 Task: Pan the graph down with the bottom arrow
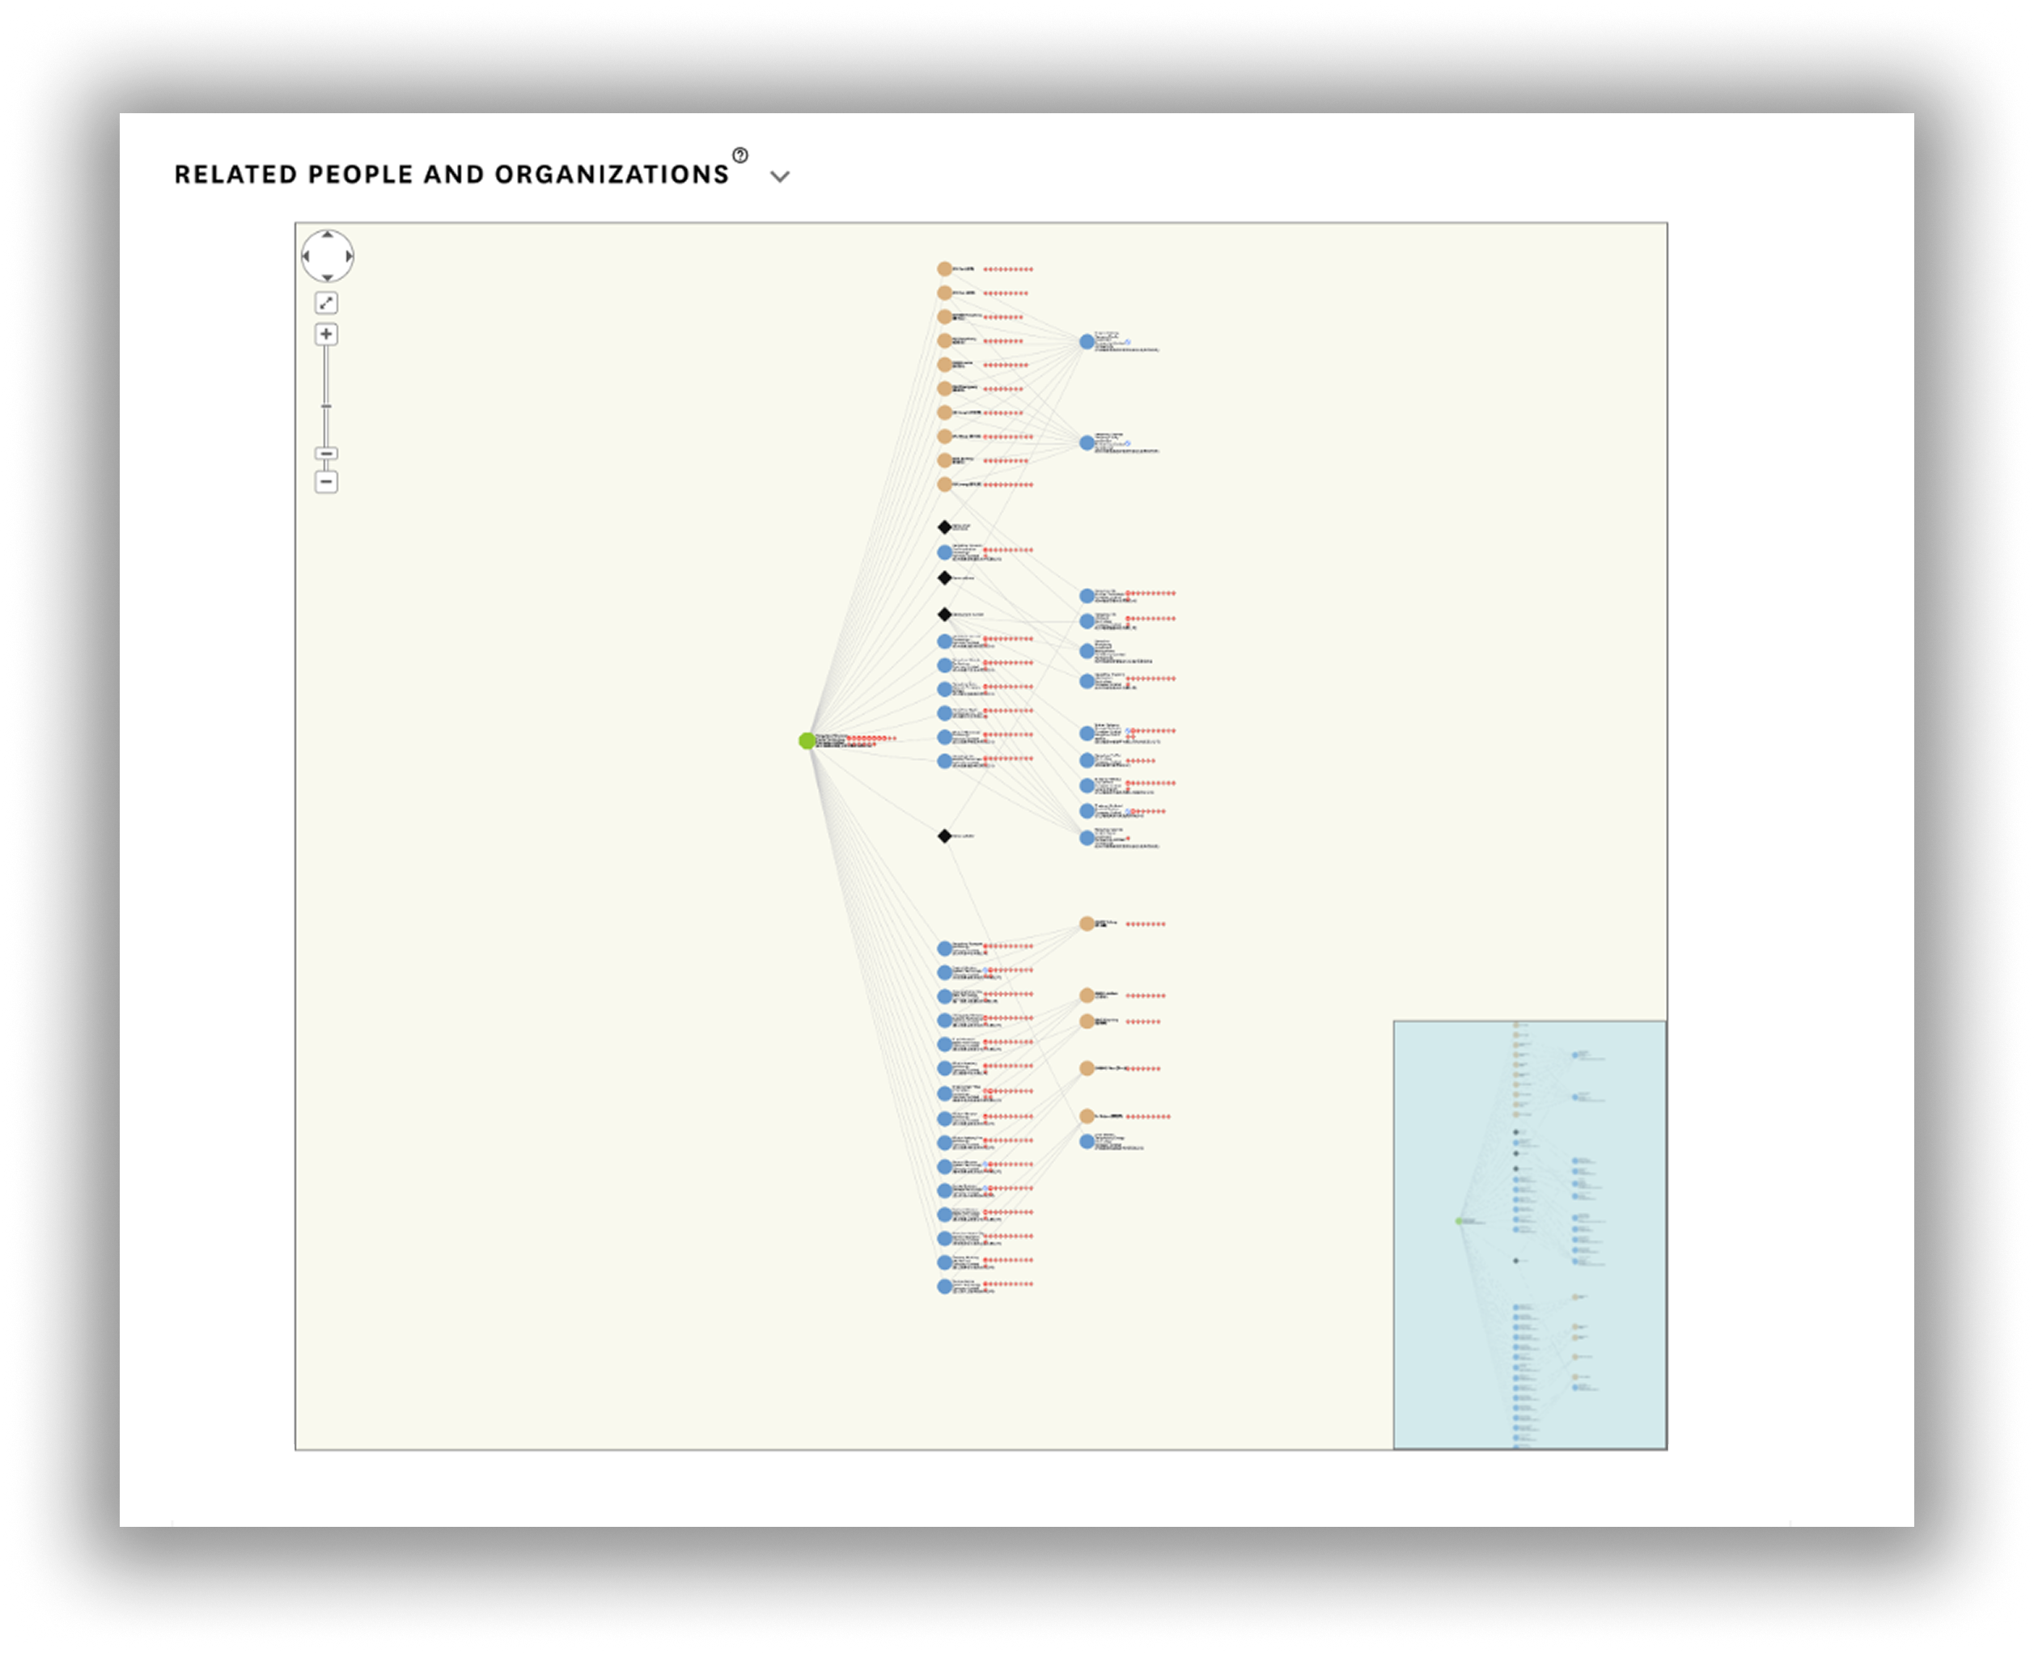[x=327, y=277]
